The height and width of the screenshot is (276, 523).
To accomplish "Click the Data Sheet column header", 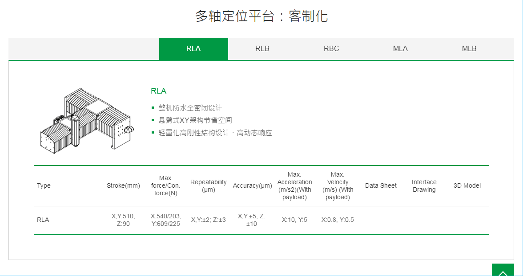I will click(x=381, y=185).
